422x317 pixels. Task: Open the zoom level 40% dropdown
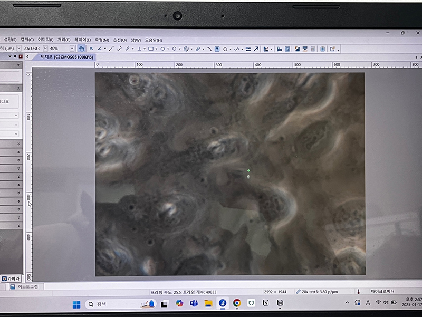pyautogui.click(x=72, y=49)
